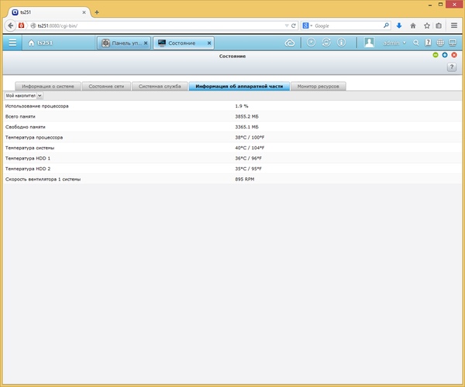Minimize the Состояние window green button

click(x=436, y=55)
